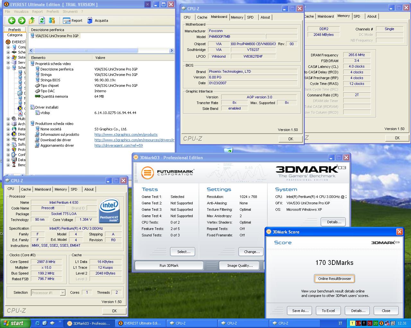Open the Strumenti menu in EVEREST
This screenshot has height=328, width=411.
pyautogui.click(x=70, y=12)
